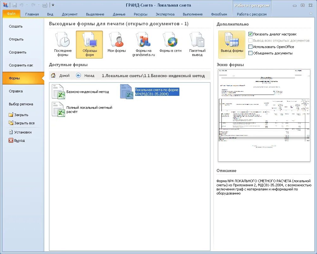Image resolution: width=317 pixels, height=254 pixels.
Task: Click the Локальная смета по форме №4 label
Action: (157, 92)
